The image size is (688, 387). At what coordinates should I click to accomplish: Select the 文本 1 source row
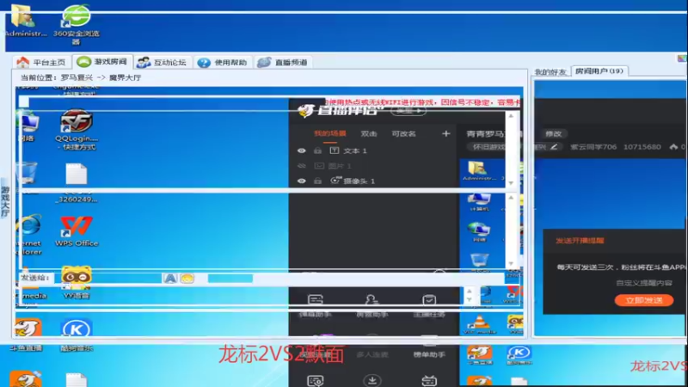pyautogui.click(x=373, y=150)
